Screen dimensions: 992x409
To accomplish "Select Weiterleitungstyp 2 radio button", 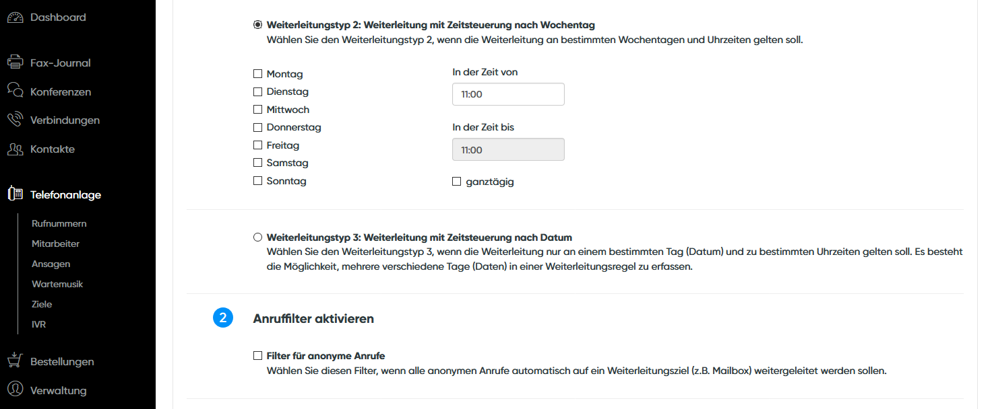I will click(257, 25).
